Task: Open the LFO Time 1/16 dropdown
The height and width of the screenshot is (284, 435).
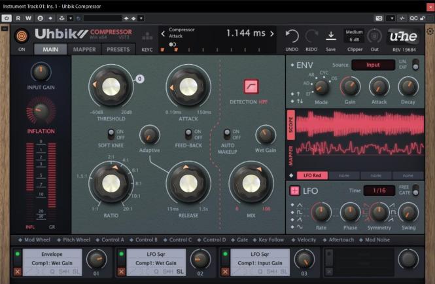Action: tap(379, 190)
